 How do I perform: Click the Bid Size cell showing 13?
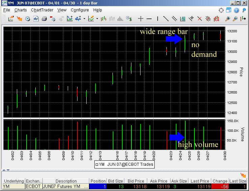pos(116,187)
